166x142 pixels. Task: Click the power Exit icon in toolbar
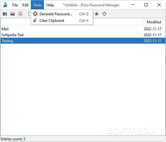tap(104, 14)
